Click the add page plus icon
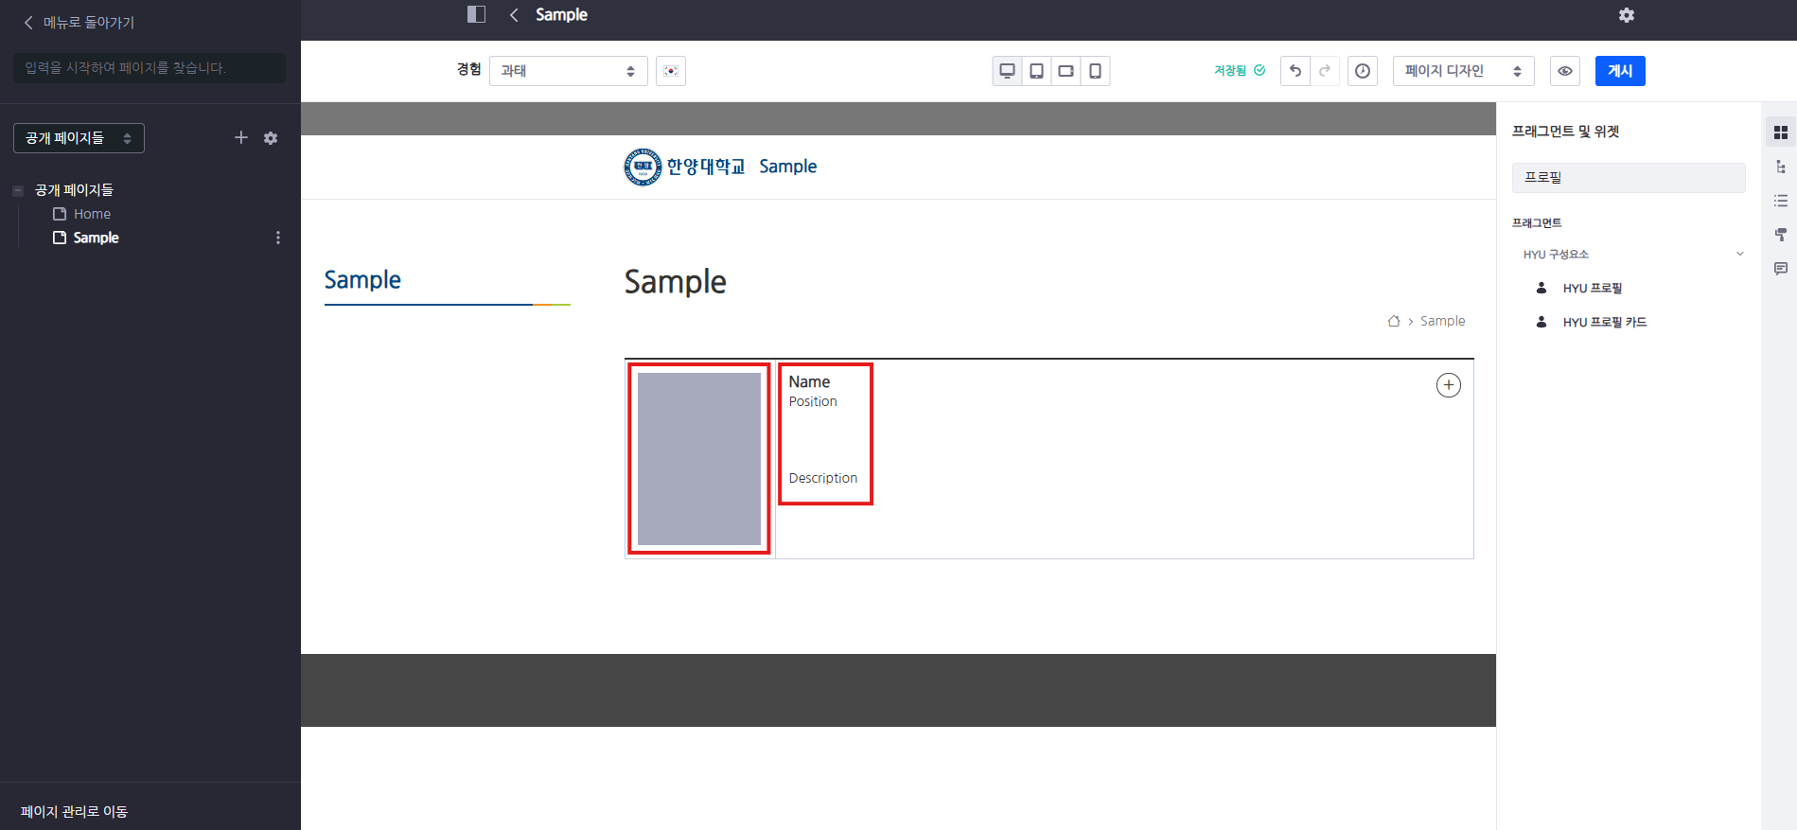1797x830 pixels. tap(241, 138)
